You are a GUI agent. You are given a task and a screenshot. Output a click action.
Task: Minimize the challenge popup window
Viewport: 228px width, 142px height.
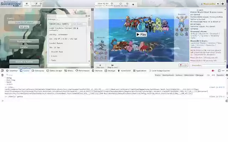(86, 16)
